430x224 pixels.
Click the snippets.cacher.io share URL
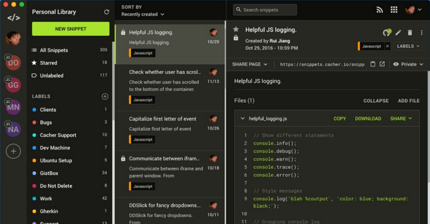(x=322, y=65)
